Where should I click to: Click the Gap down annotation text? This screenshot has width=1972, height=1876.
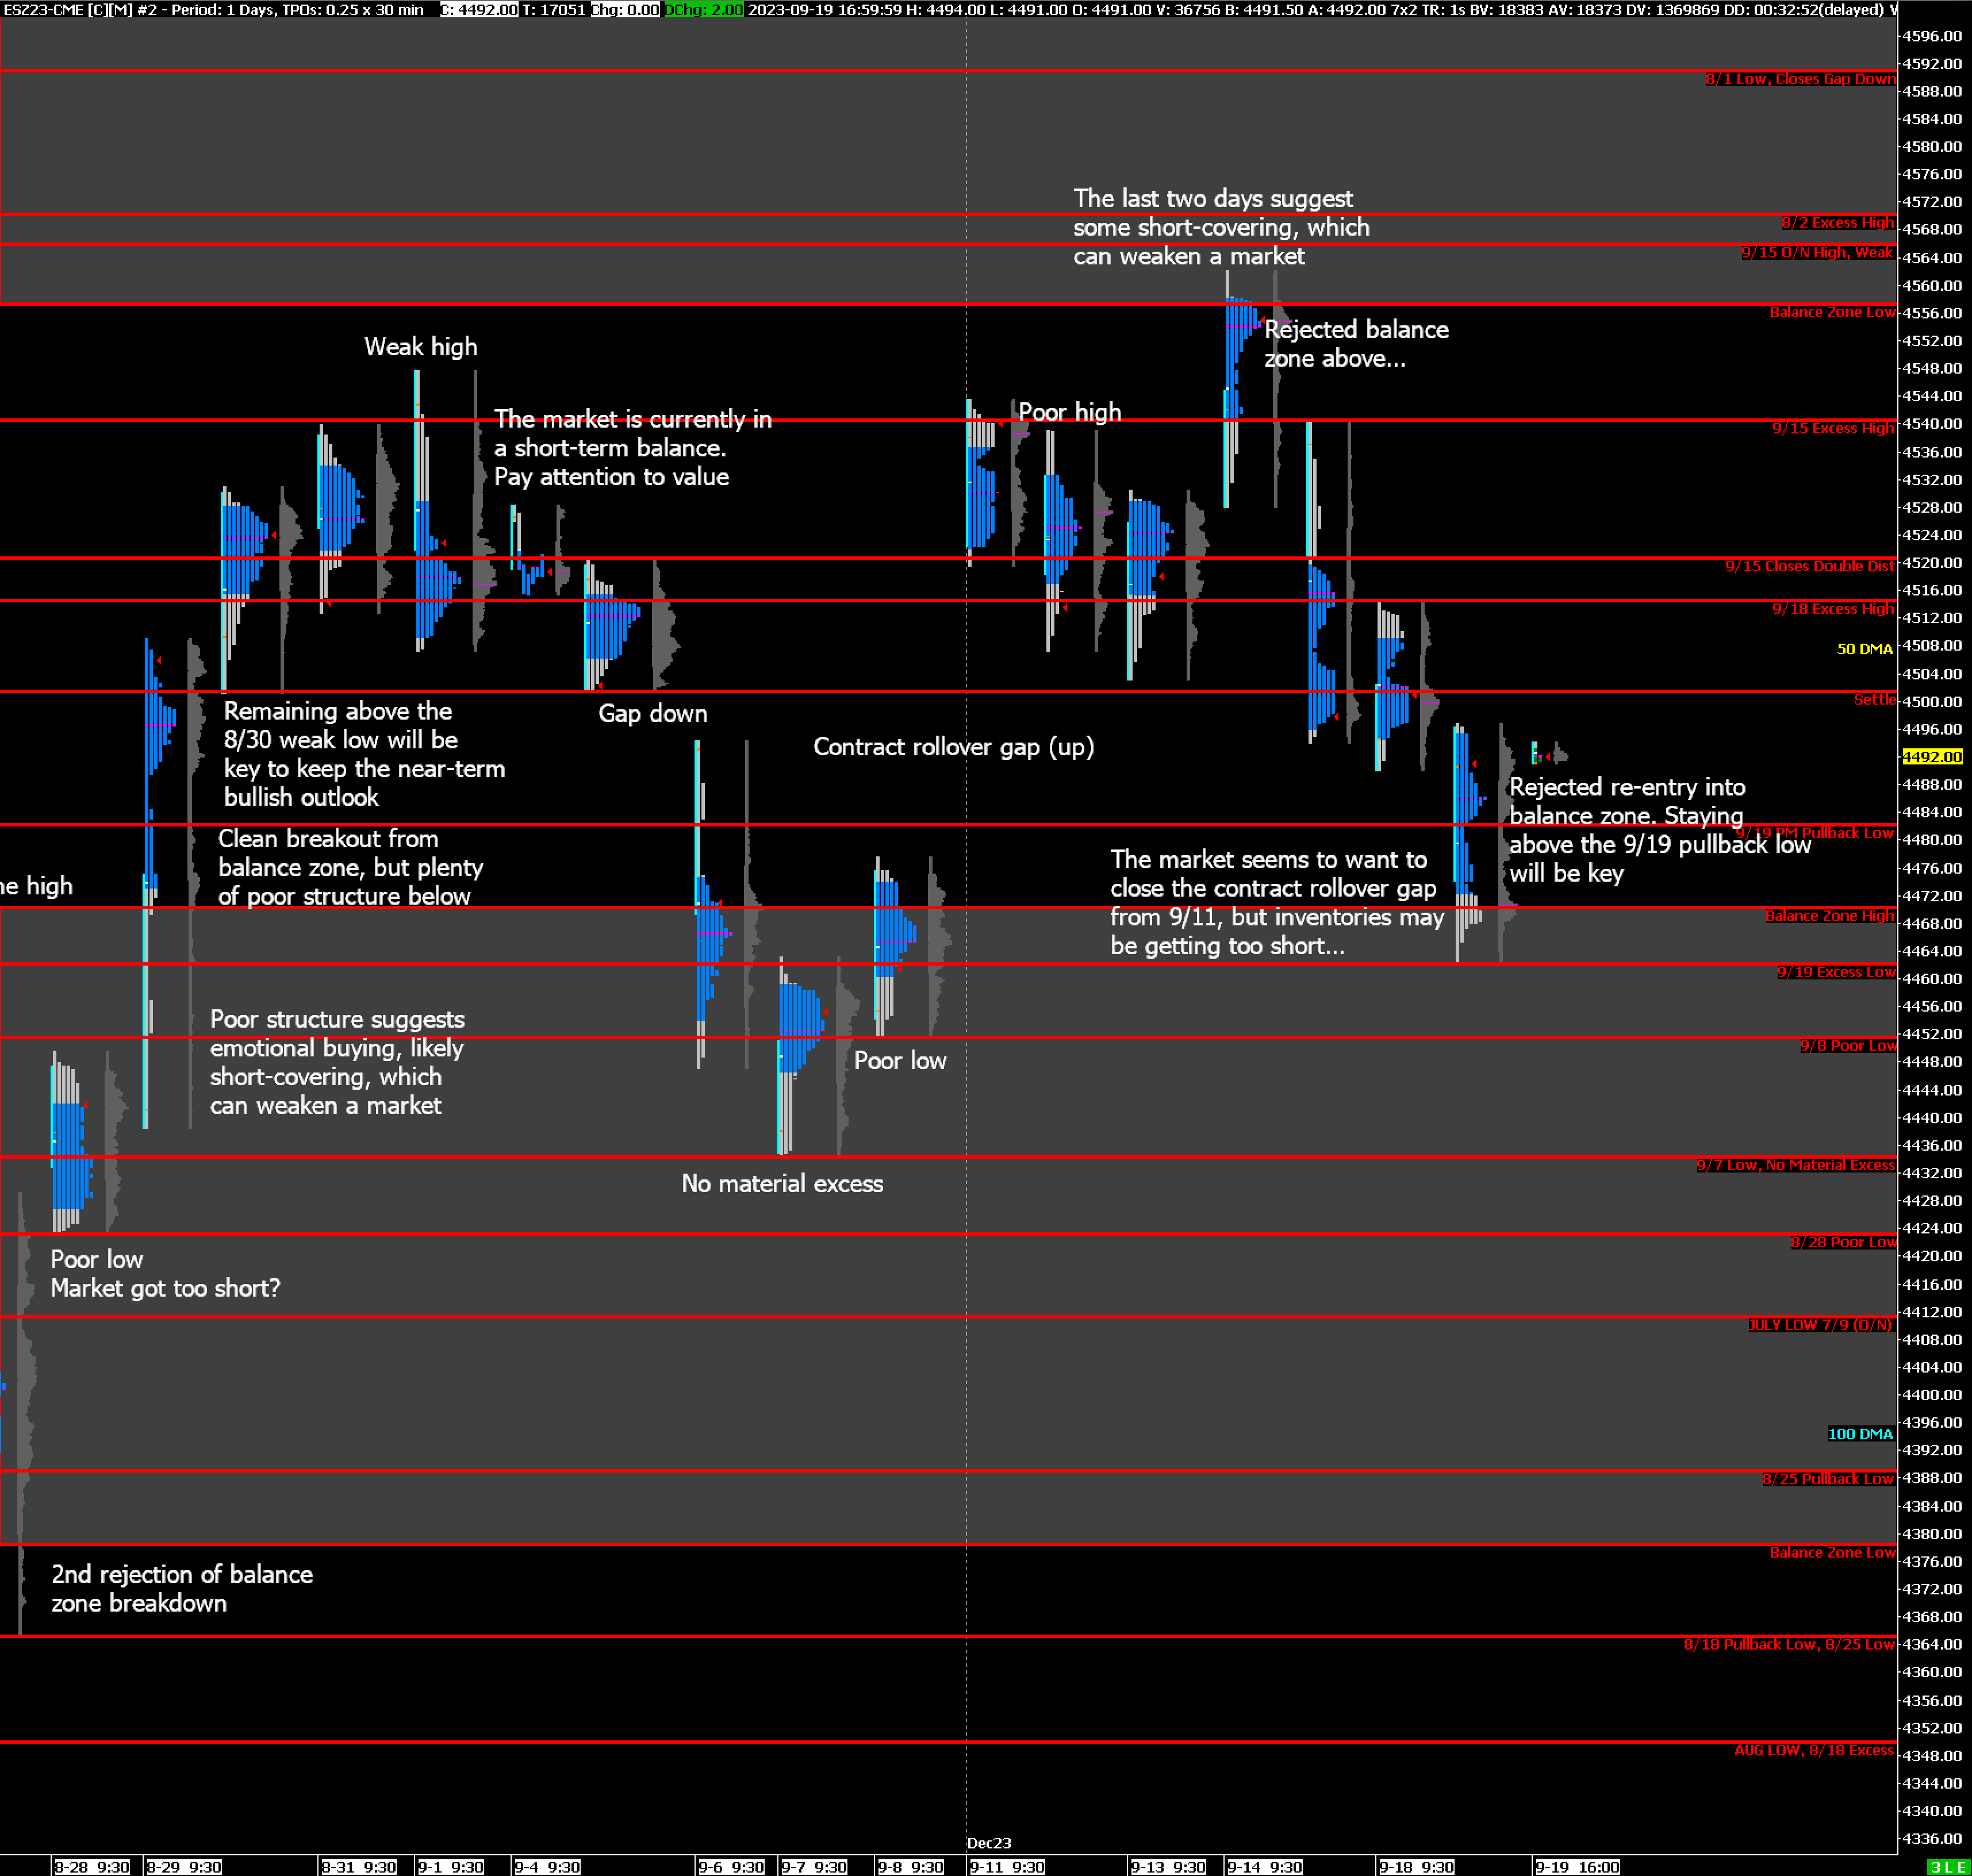pos(653,714)
